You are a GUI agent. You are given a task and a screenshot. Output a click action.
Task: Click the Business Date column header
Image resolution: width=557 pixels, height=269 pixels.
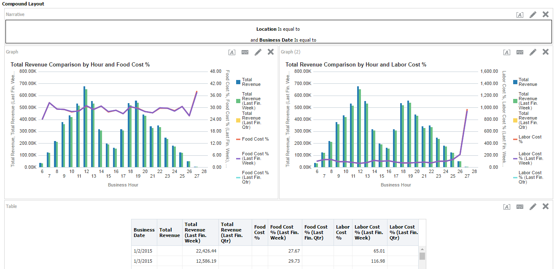144,232
